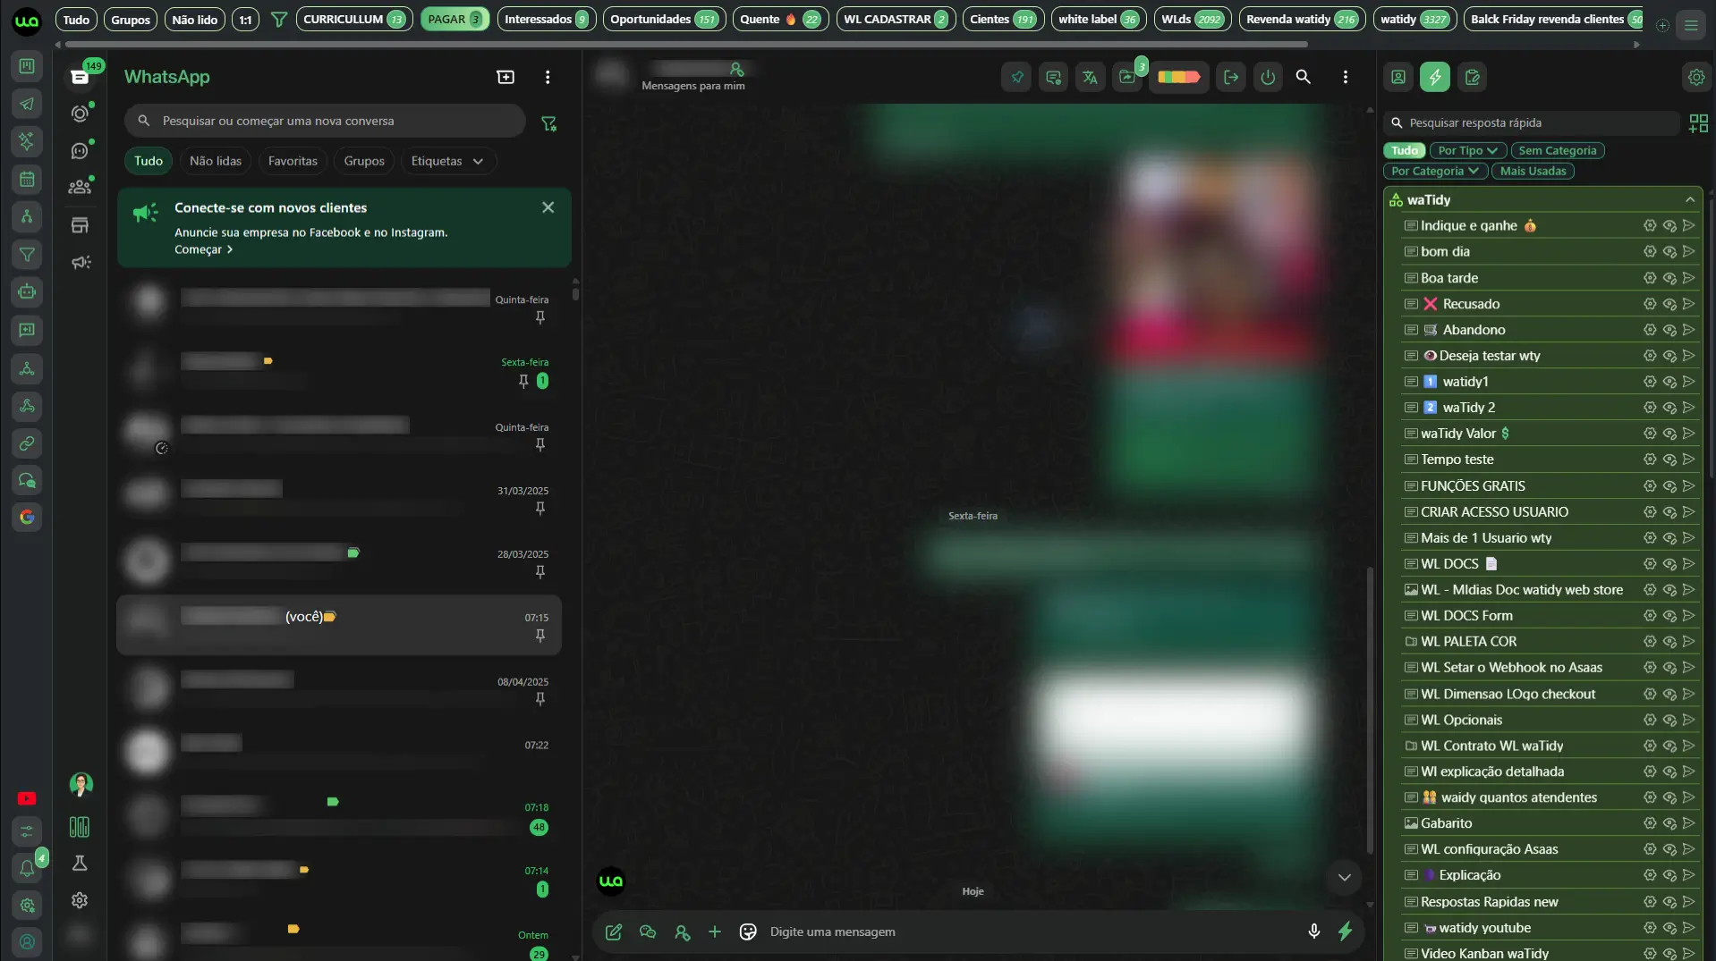Open the webhook icon in left rail
The width and height of the screenshot is (1716, 961).
[x=27, y=406]
